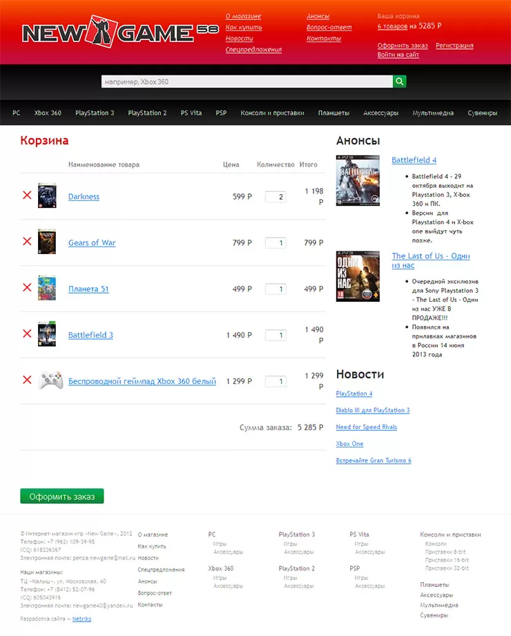Click the Регистрация link in header
The image size is (511, 636).
click(454, 46)
